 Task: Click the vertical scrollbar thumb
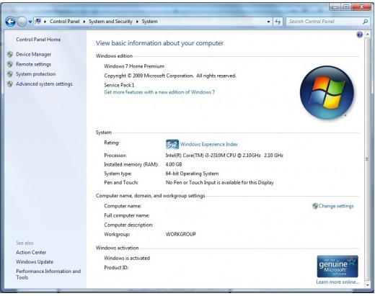[367, 158]
